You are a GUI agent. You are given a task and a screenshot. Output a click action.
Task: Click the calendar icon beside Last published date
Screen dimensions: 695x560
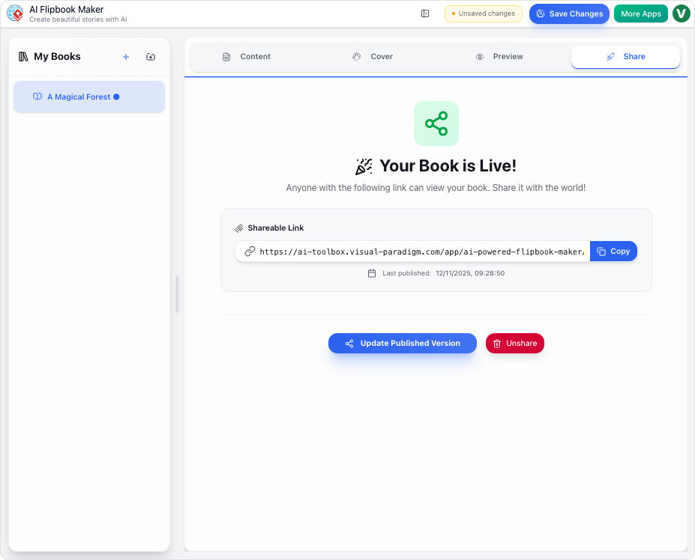point(372,273)
